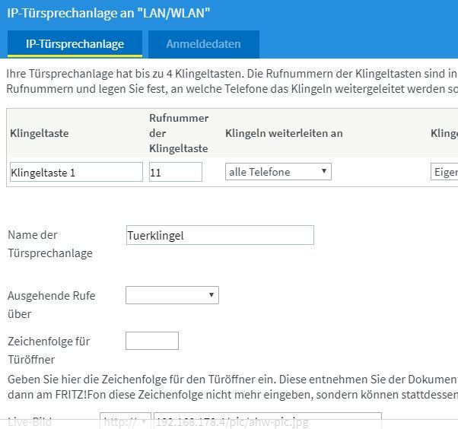Click the "Klingeln weiterleiten an" column header
458x429 pixels.
tap(284, 133)
